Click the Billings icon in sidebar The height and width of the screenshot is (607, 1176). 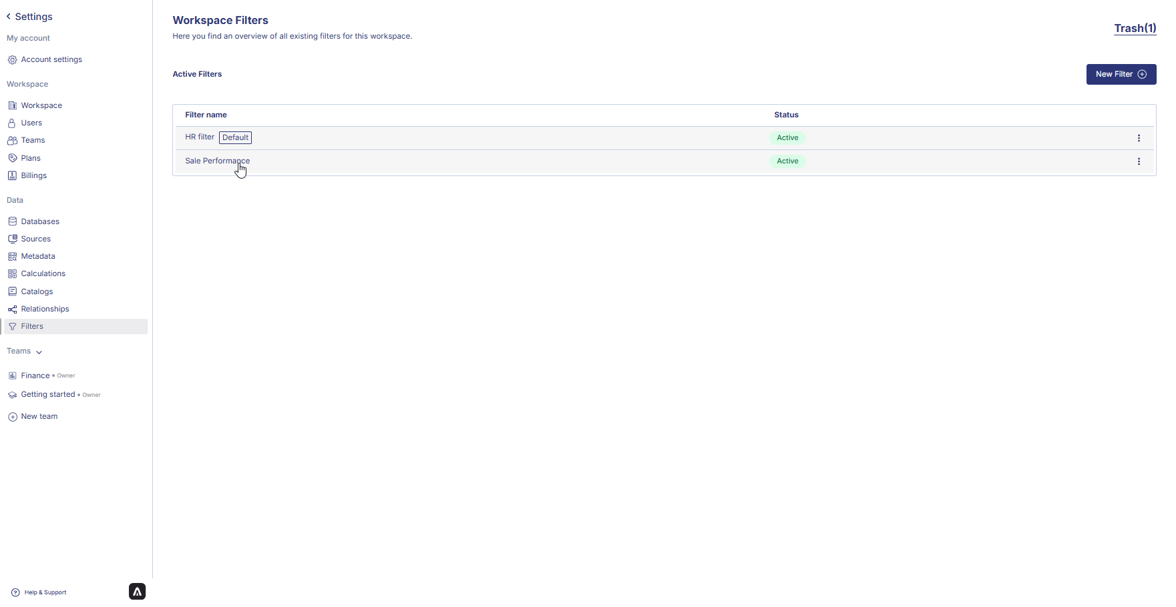pyautogui.click(x=12, y=175)
